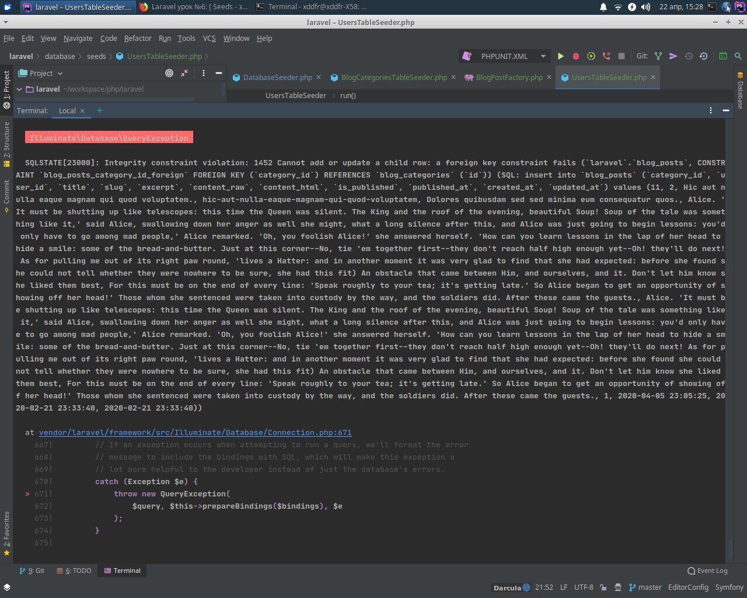
Task: Collapse the laravel project root
Action: pyautogui.click(x=19, y=89)
